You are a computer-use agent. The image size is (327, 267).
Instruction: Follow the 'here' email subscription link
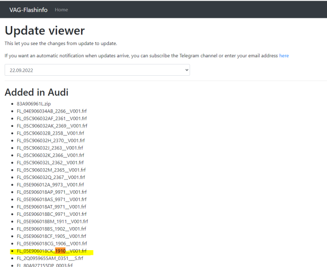[x=284, y=55]
